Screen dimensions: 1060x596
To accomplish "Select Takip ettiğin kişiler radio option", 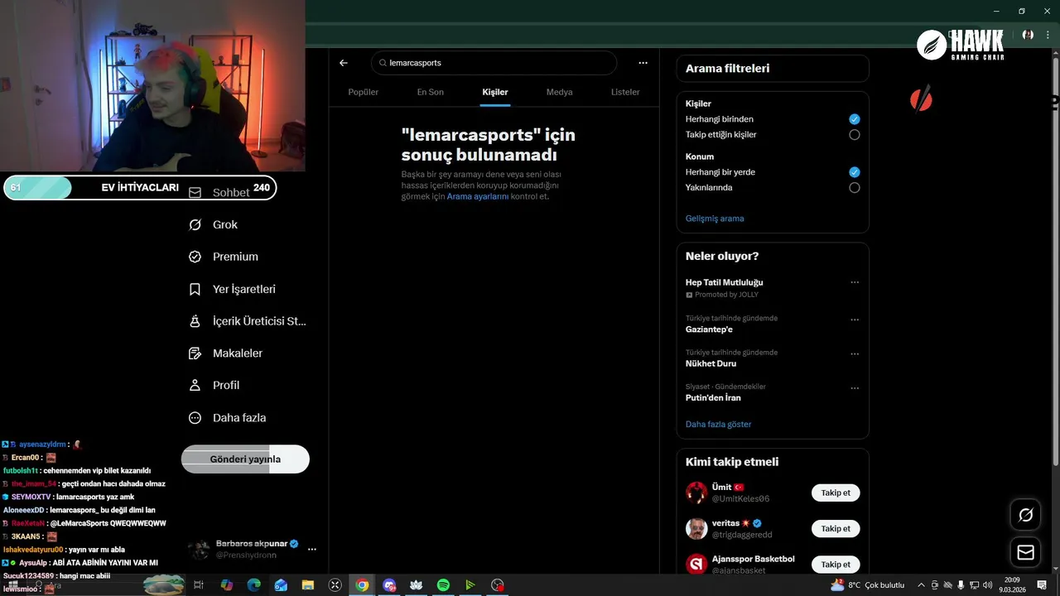I will (x=855, y=135).
